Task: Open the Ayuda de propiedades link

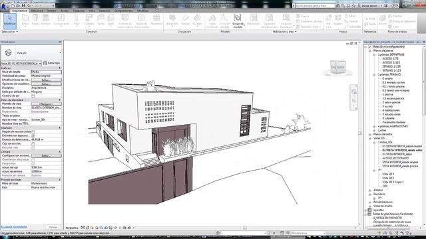Action: [x=14, y=227]
